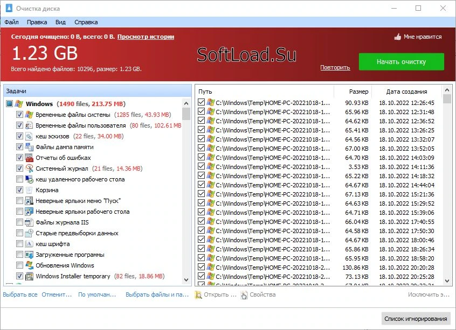This screenshot has height=330, width=456.
Task: Uncheck 'Временные файлы пользователя' checkbox
Action: click(19, 125)
